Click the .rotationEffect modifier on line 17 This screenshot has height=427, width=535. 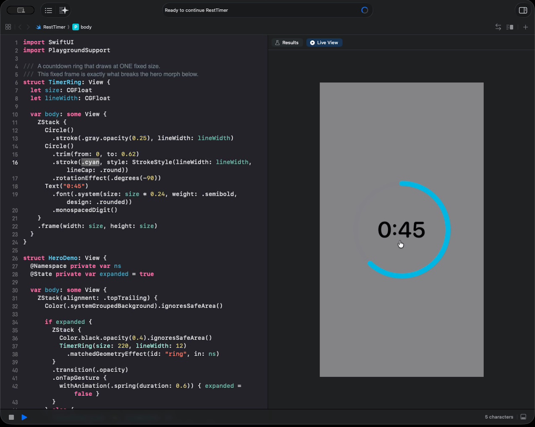pyautogui.click(x=107, y=178)
